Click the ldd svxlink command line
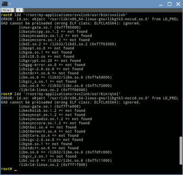This screenshot has width=183, height=175. coord(64,15)
